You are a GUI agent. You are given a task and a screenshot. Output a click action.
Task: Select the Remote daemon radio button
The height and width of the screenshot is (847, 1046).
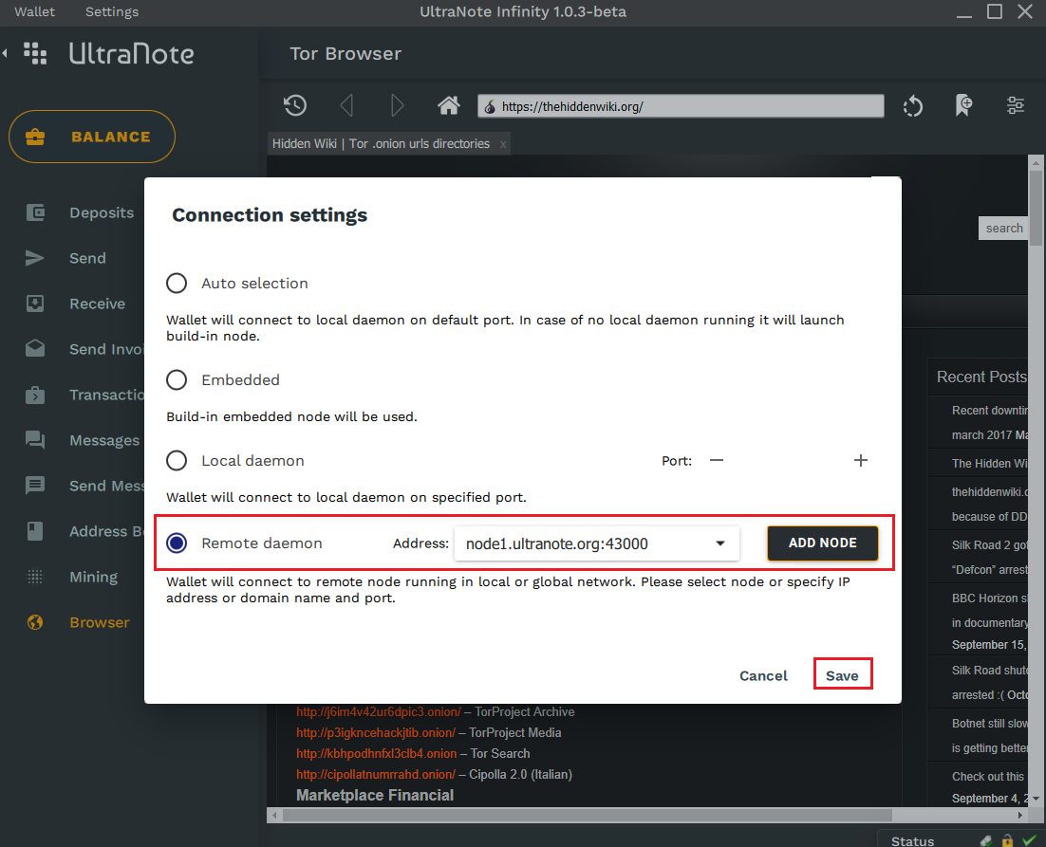coord(177,543)
